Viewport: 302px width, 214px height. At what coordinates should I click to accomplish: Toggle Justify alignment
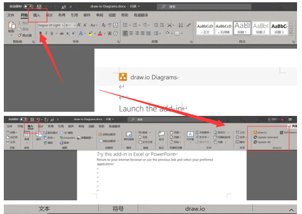[143, 33]
